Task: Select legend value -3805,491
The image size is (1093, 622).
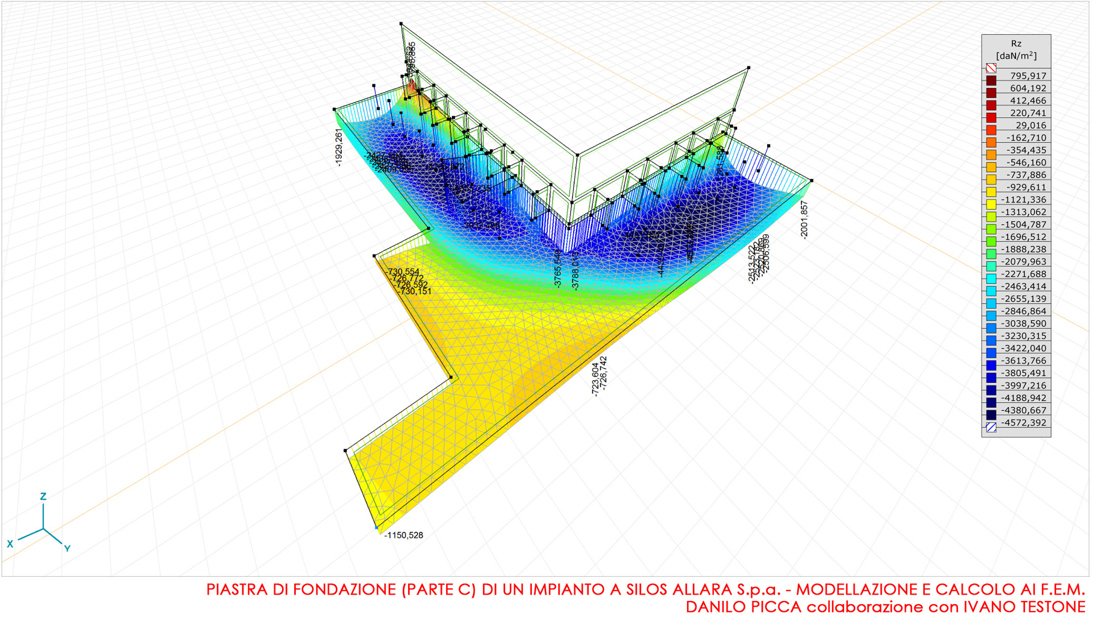Action: (1024, 373)
